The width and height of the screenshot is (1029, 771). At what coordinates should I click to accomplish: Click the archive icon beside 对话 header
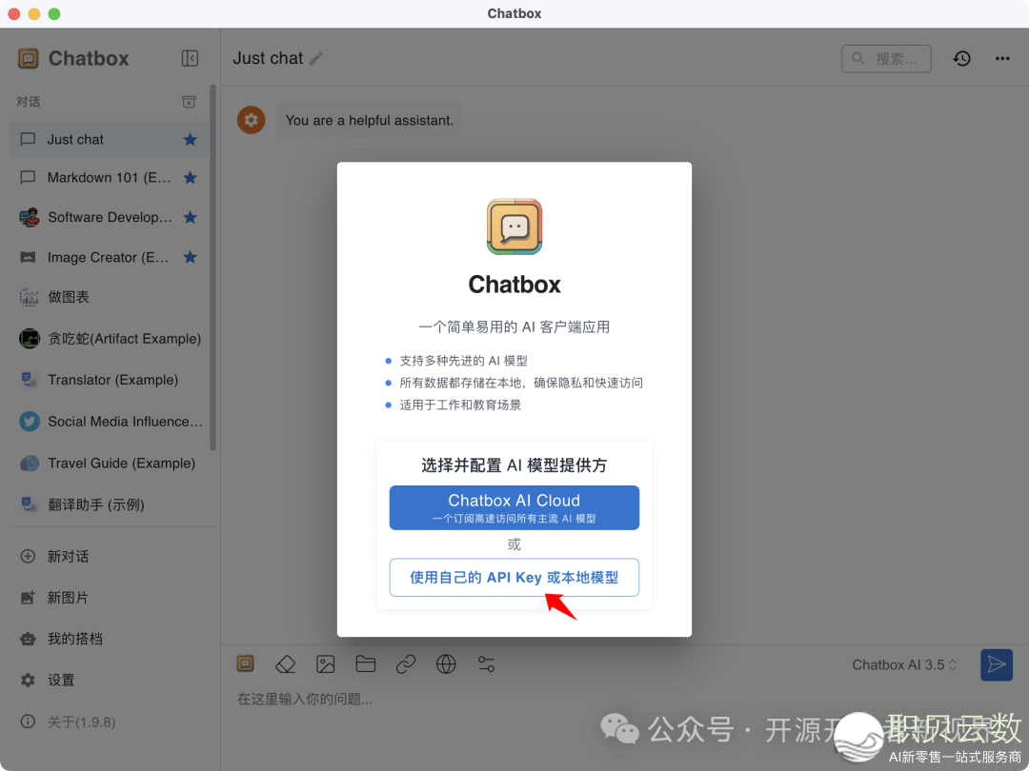click(x=189, y=102)
